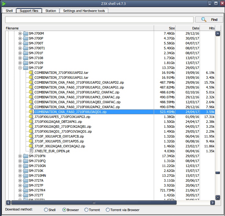
Task: Switch to the Shell tab
Action: click(9, 11)
